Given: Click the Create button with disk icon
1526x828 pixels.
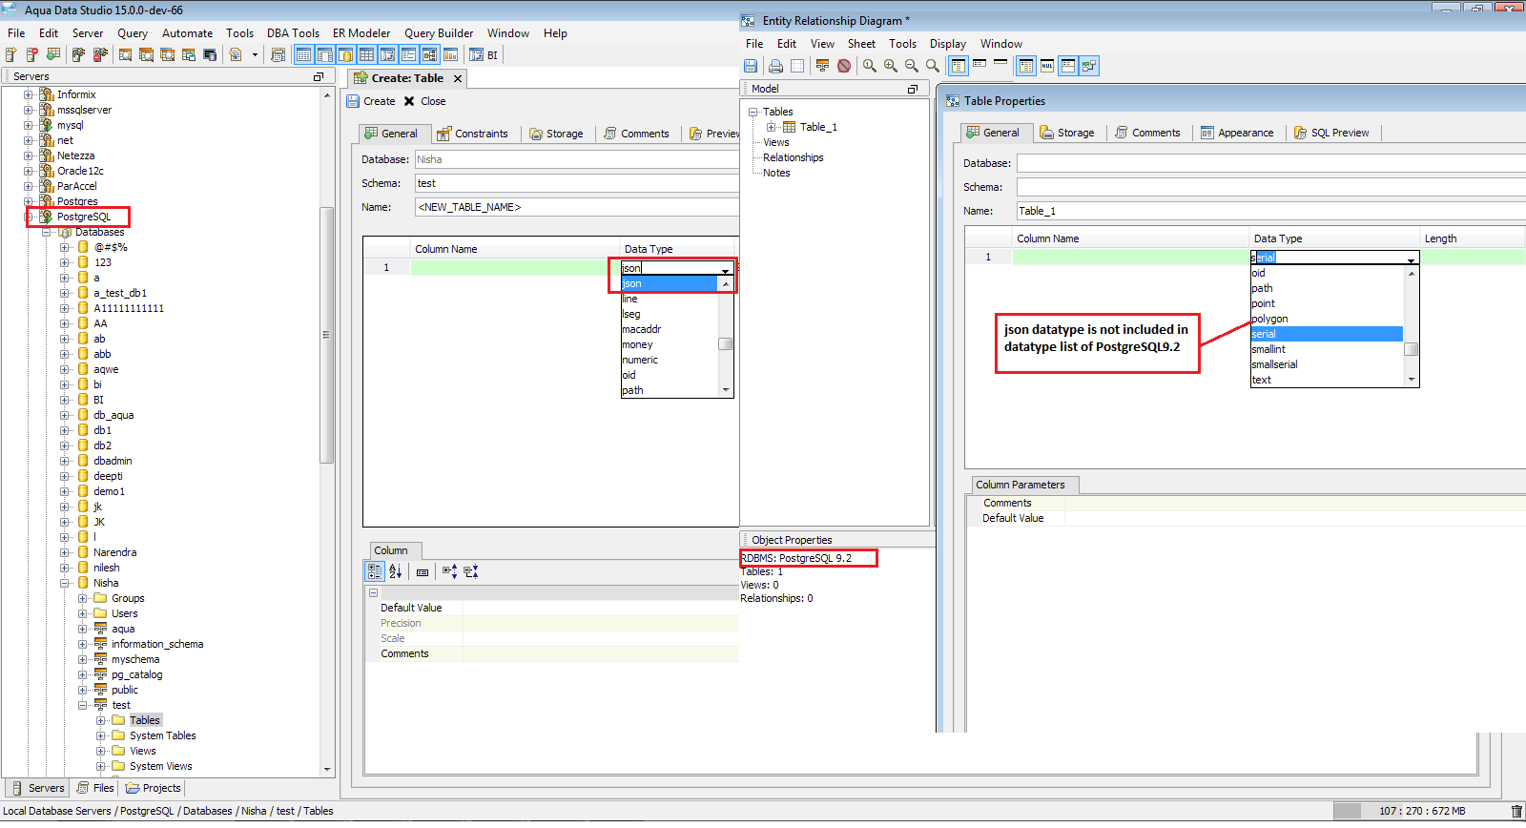Looking at the screenshot, I should coord(371,101).
